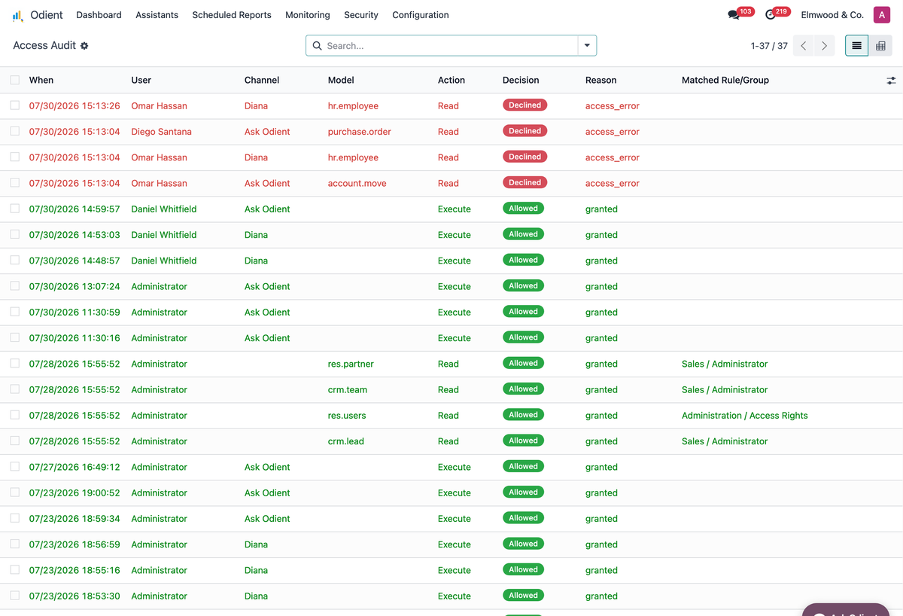The width and height of the screenshot is (903, 616).
Task: Go to next page arrow
Action: (824, 46)
